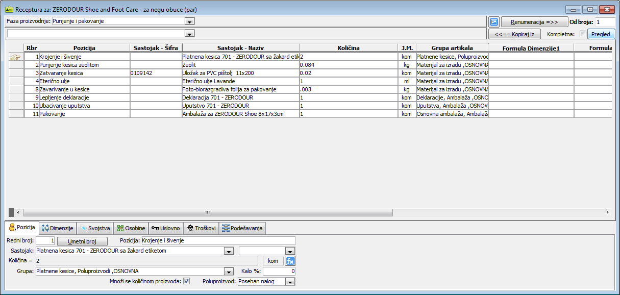Open the Uslovno tab
This screenshot has width=620, height=295.
tap(166, 228)
